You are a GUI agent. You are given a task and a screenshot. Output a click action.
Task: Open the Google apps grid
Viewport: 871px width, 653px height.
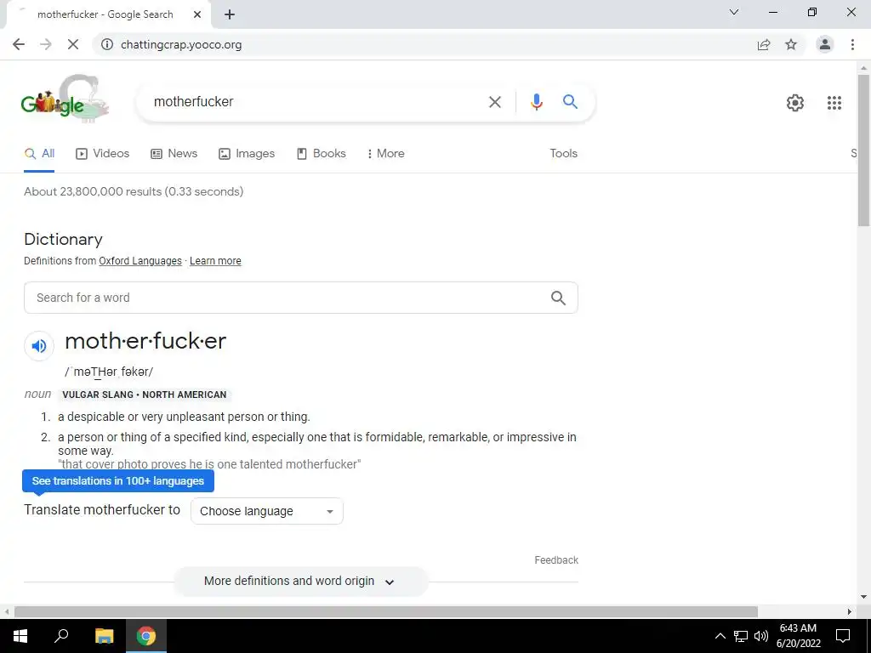tap(834, 103)
